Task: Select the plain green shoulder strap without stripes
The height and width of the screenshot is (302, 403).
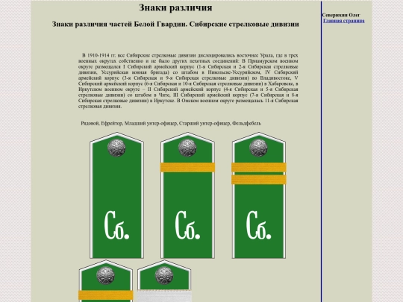Action: (x=116, y=195)
